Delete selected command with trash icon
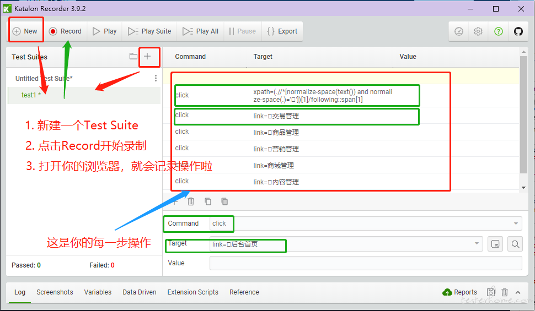 tap(191, 201)
